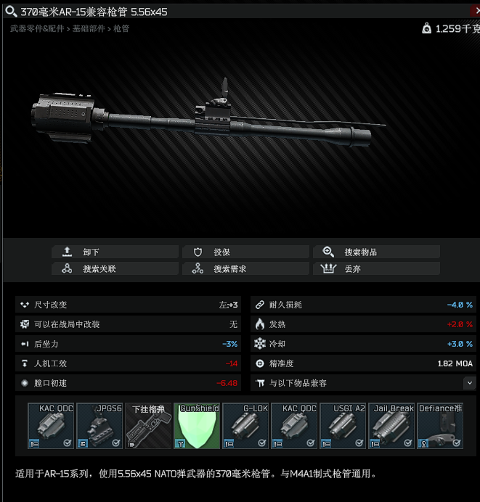Viewport: 480px width, 502px height.
Task: Open 枪管 breadcrumb category
Action: point(121,29)
